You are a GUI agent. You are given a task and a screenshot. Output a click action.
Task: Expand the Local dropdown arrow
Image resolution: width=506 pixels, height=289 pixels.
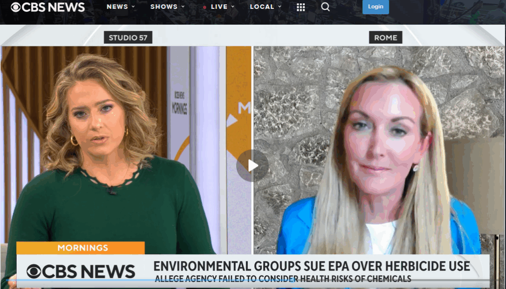coord(280,7)
